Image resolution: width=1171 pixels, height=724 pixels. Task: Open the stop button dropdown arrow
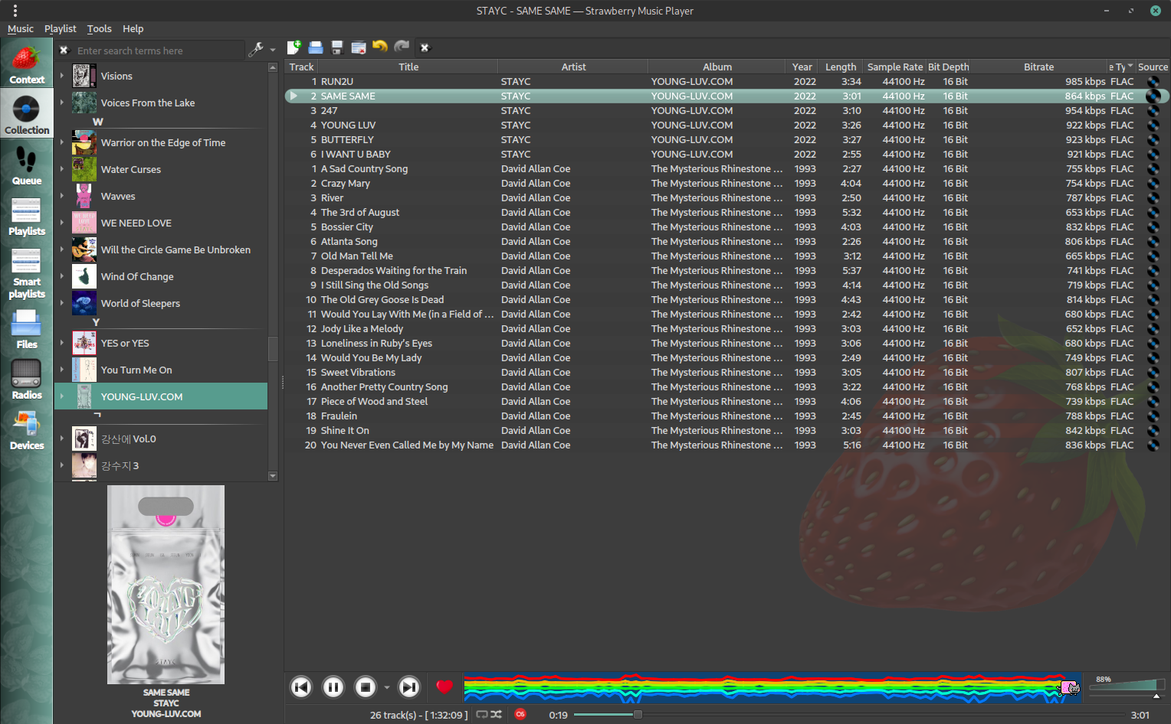tap(386, 687)
